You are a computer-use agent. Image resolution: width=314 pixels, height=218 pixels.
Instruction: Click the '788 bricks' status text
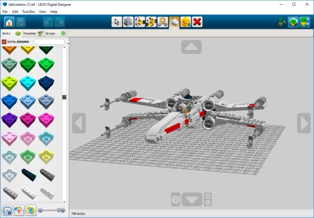(78, 214)
